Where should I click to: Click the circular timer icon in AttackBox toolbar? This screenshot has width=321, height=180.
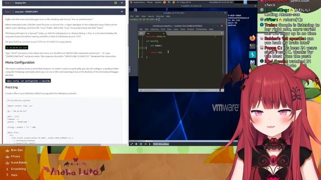pos(141,144)
